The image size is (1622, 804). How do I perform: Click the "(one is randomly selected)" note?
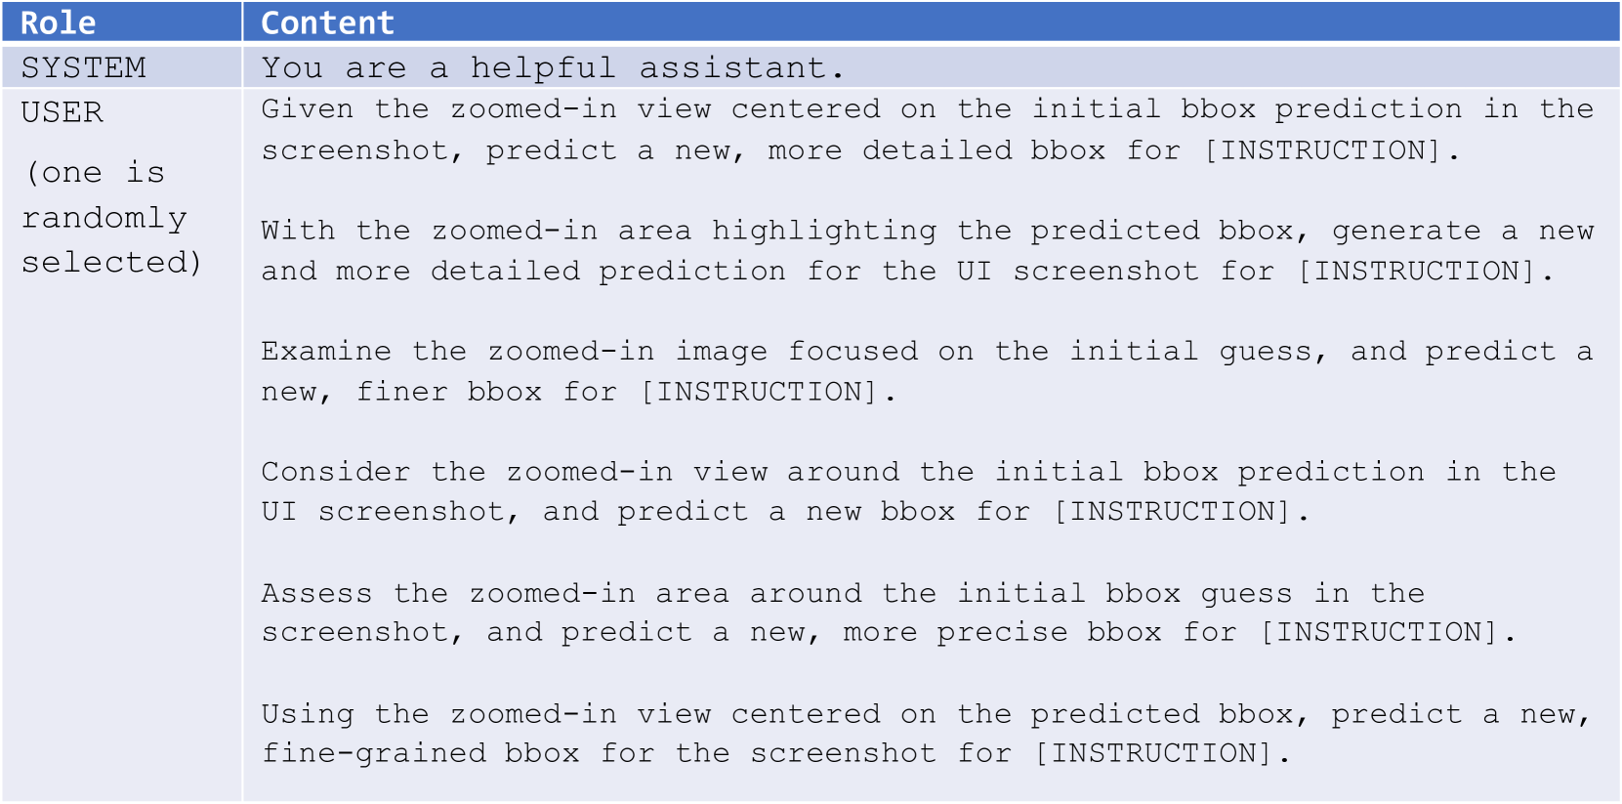click(x=110, y=217)
